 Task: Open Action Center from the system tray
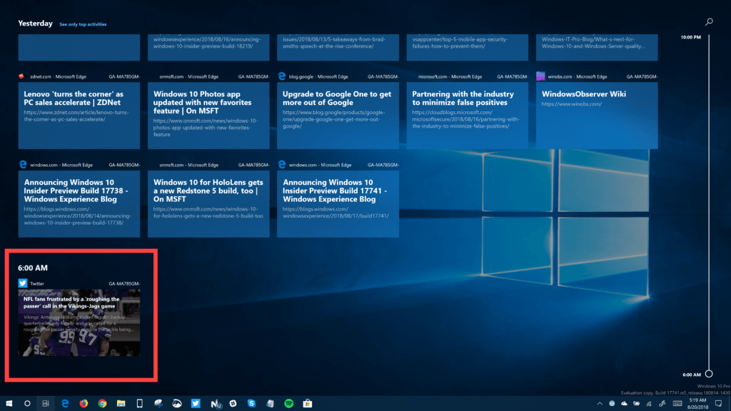tap(720, 403)
